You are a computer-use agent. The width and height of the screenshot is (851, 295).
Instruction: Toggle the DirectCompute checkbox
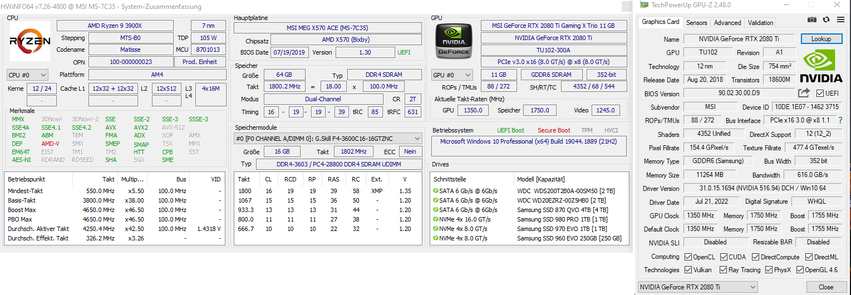756,257
